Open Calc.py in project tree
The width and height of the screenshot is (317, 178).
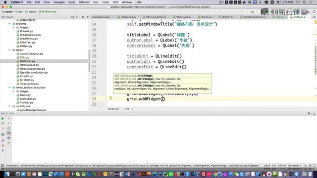(x=24, y=57)
